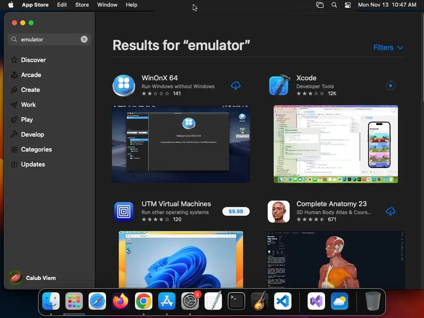
Task: Open Complete Anatomy 23 title link
Action: point(332,204)
